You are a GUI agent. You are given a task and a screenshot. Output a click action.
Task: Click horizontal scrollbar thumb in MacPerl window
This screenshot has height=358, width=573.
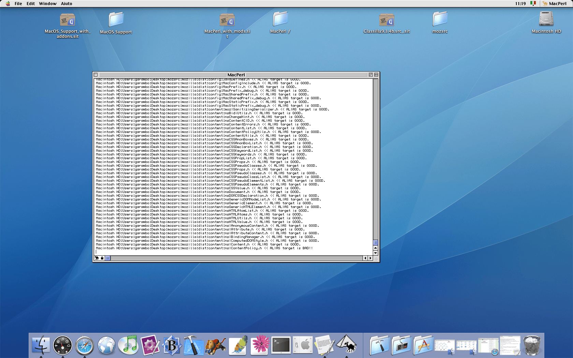pos(108,258)
